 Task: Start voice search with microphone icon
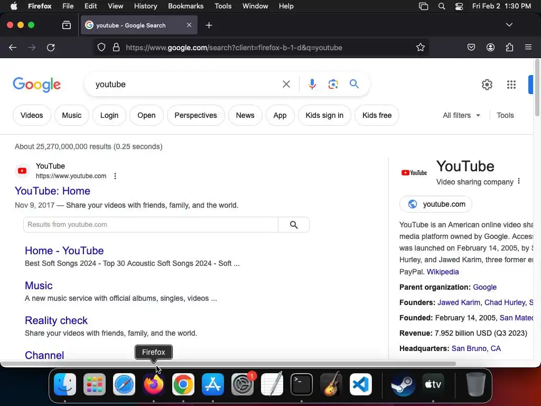[x=312, y=84]
